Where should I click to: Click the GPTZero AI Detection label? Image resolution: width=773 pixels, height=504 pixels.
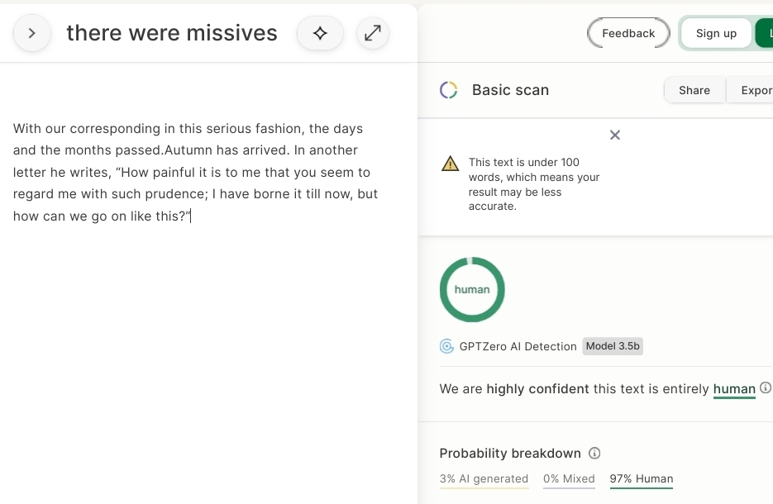(518, 346)
